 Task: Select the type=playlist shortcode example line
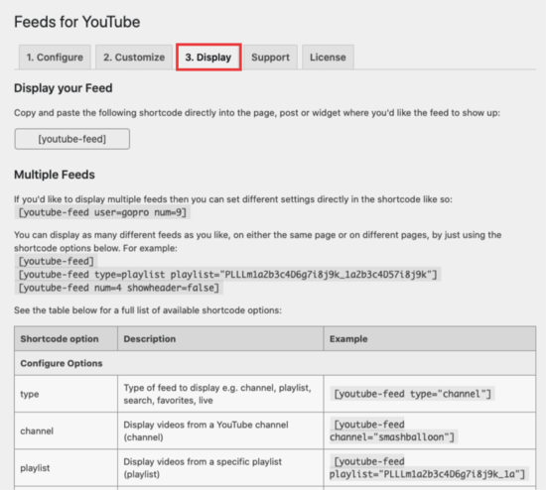click(227, 275)
